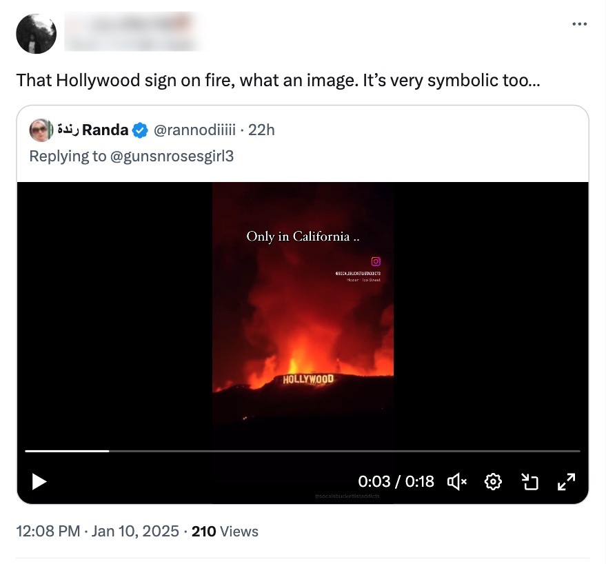The width and height of the screenshot is (606, 564).
Task: Click Randa's small profile picture
Action: click(41, 129)
